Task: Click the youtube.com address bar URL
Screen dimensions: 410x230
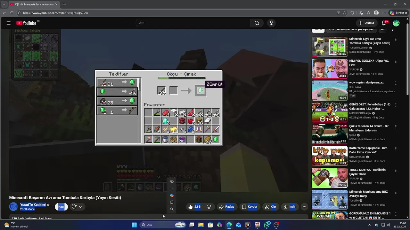Action: (55, 13)
